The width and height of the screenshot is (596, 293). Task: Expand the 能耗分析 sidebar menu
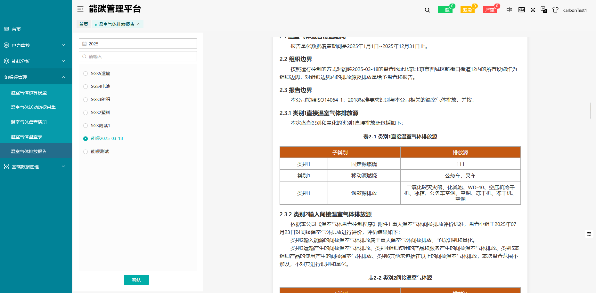36,61
